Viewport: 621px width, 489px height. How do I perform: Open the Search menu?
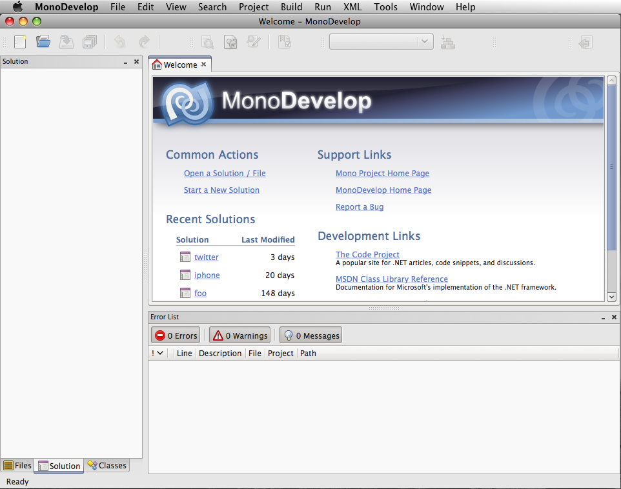click(212, 6)
